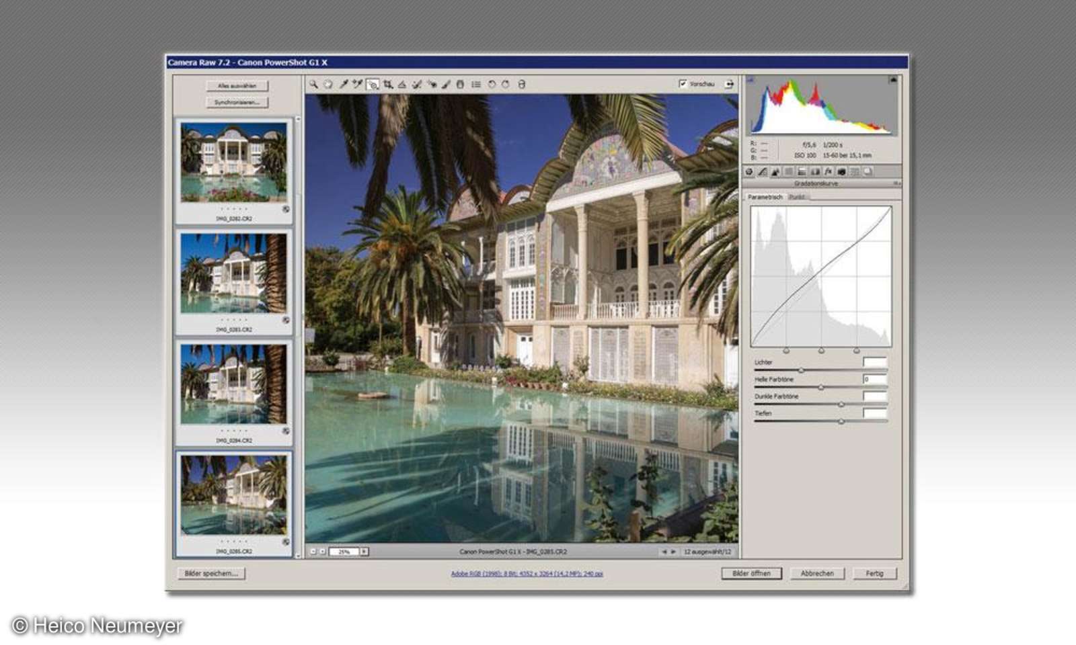Open the Adobe RGB workflow options link
The width and height of the screenshot is (1076, 645).
tap(527, 574)
